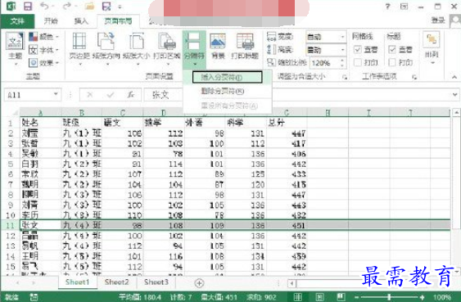Click the zoom out minus button

pos(357,297)
